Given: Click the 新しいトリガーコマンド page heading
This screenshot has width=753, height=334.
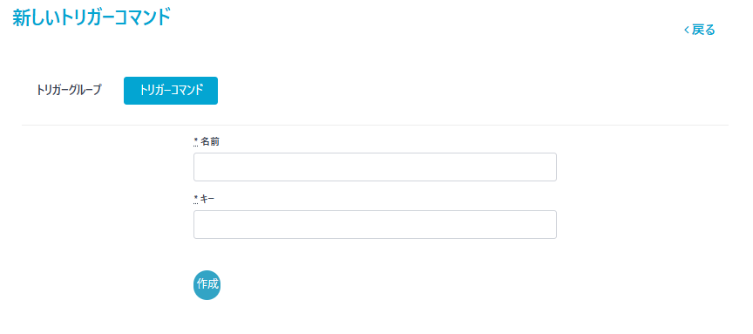Looking at the screenshot, I should point(92,17).
